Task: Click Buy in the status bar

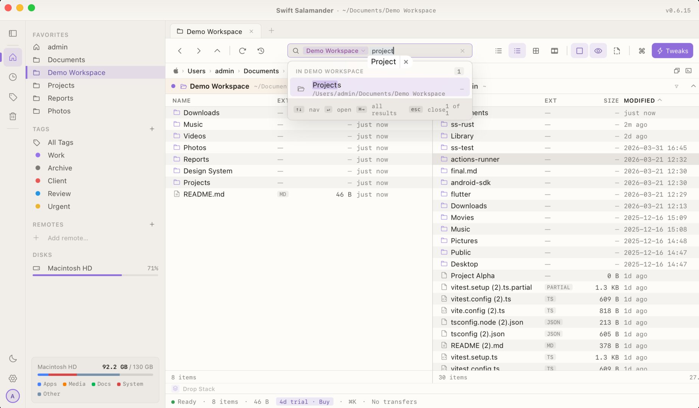Action: pos(324,402)
